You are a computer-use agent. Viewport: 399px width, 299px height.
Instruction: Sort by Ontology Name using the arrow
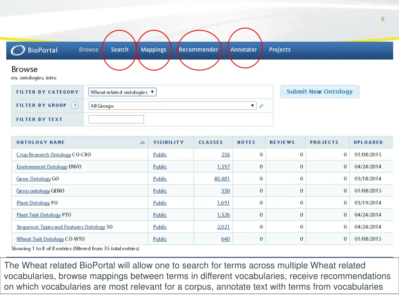[x=143, y=142]
